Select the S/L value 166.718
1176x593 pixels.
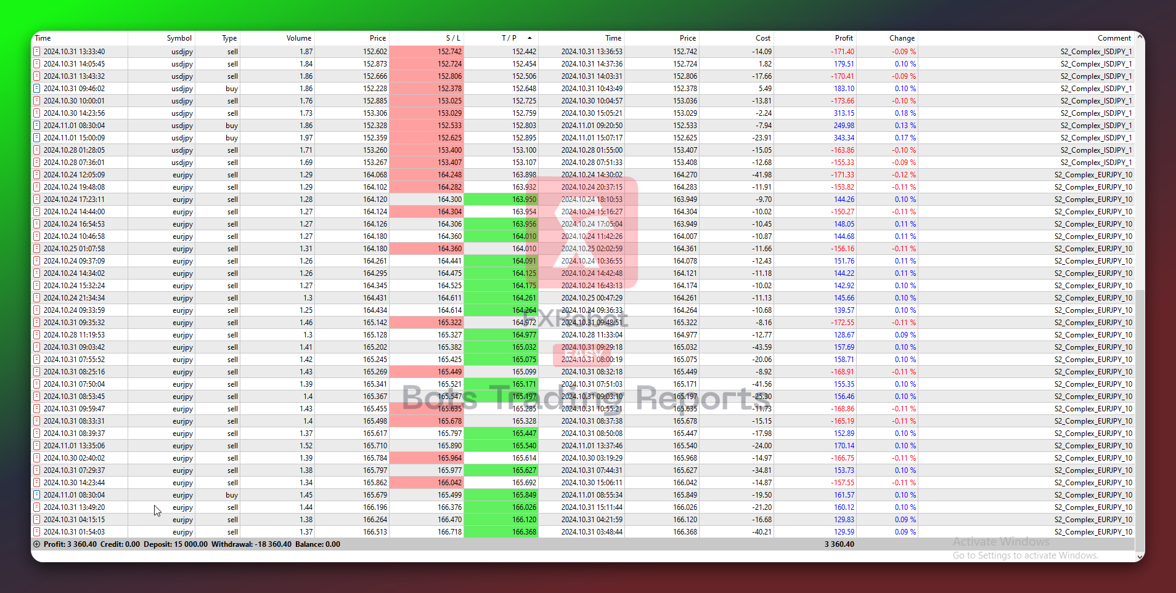click(x=449, y=532)
